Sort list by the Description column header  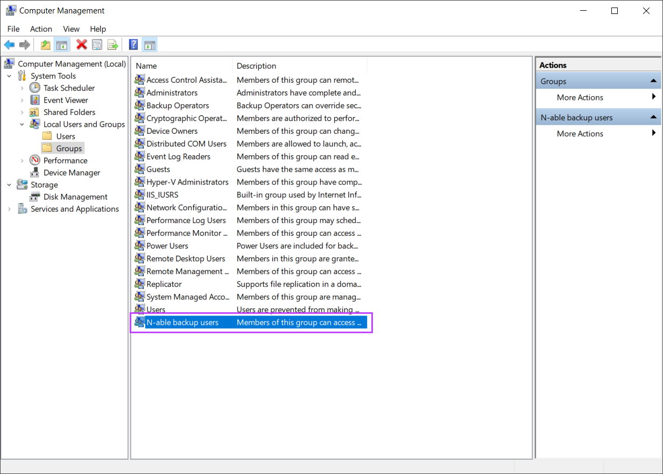click(256, 66)
